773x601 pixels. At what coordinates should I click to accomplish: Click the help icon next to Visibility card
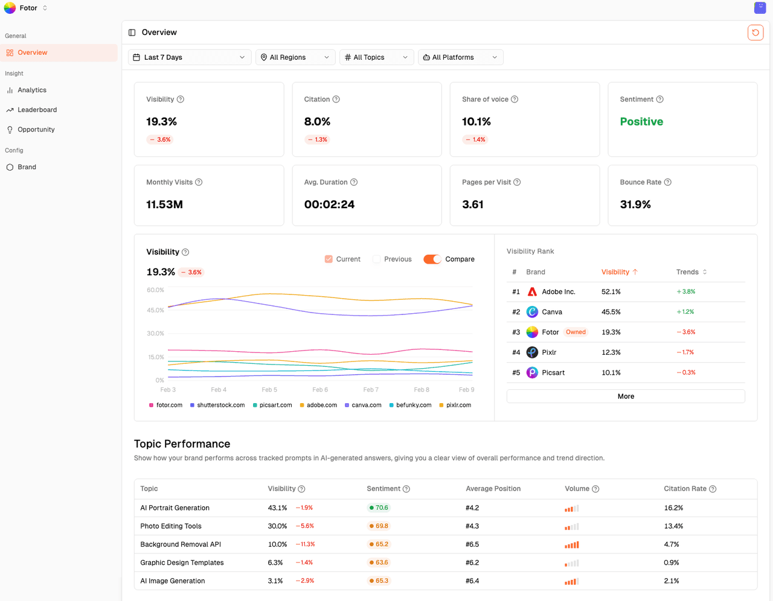(x=181, y=100)
